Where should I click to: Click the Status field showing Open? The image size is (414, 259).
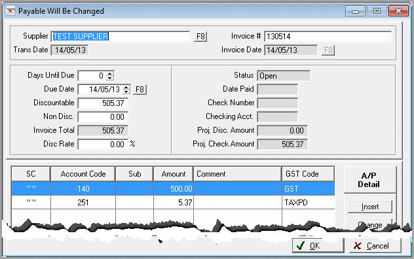(284, 76)
